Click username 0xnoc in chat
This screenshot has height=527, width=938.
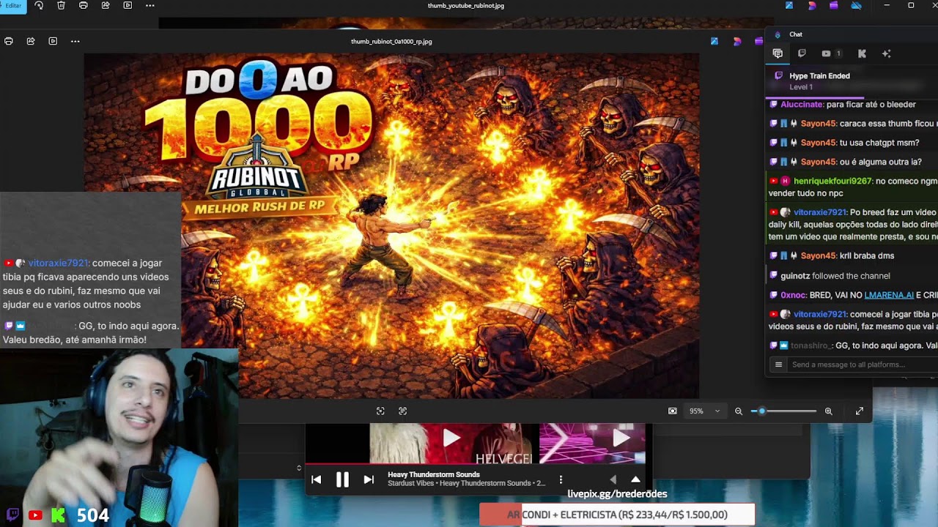coord(793,295)
